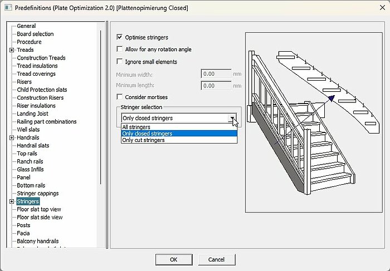Expand the Stringers tree node
Viewport: 390px width, 271px height.
coord(12,201)
